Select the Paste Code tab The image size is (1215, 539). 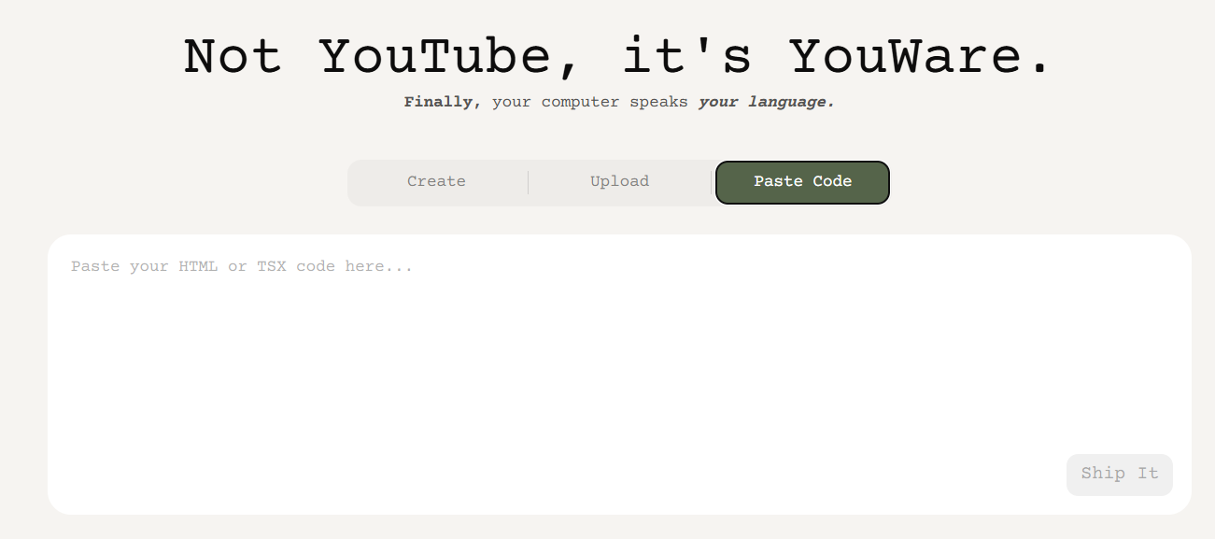click(x=802, y=182)
